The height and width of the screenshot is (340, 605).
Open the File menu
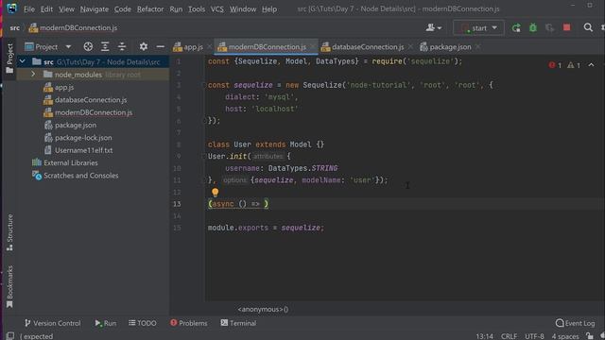(x=29, y=8)
